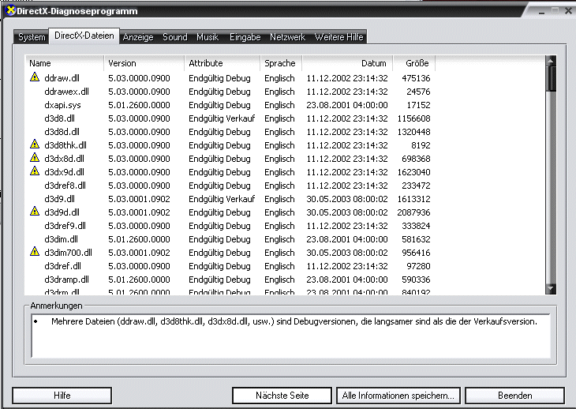Open the Netzwerk tab
The width and height of the screenshot is (576, 409).
tap(288, 37)
